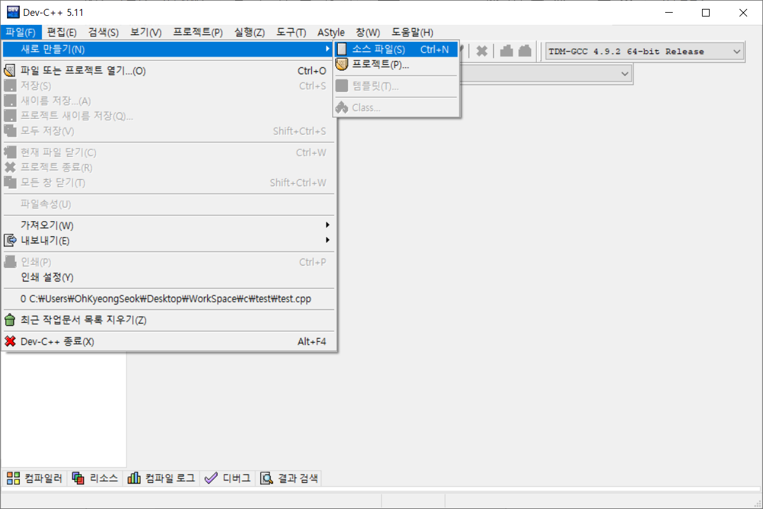The height and width of the screenshot is (509, 763).
Task: Click the grey X stop toolbar icon
Action: (482, 51)
